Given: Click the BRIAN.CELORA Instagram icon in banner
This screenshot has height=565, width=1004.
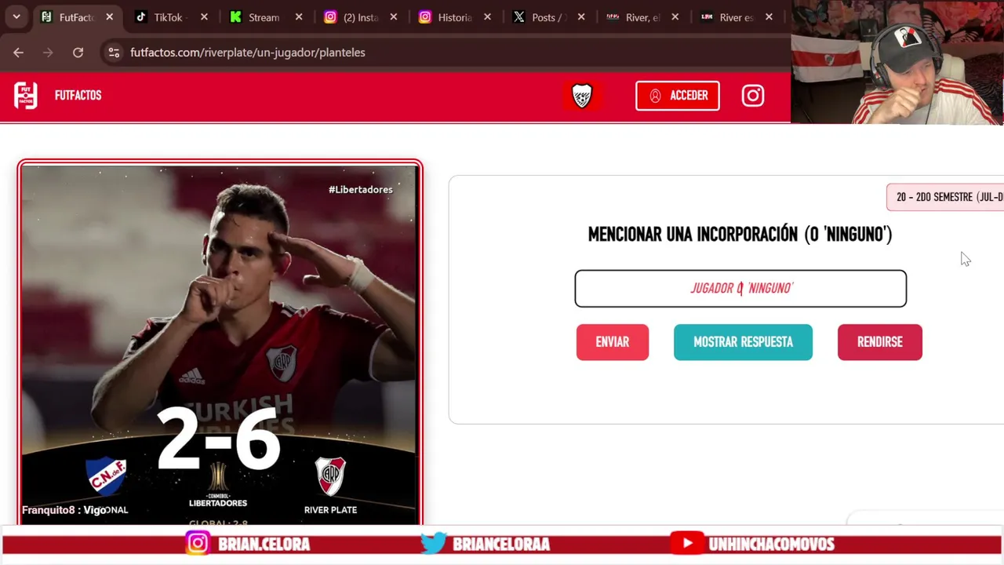Looking at the screenshot, I should [x=198, y=543].
